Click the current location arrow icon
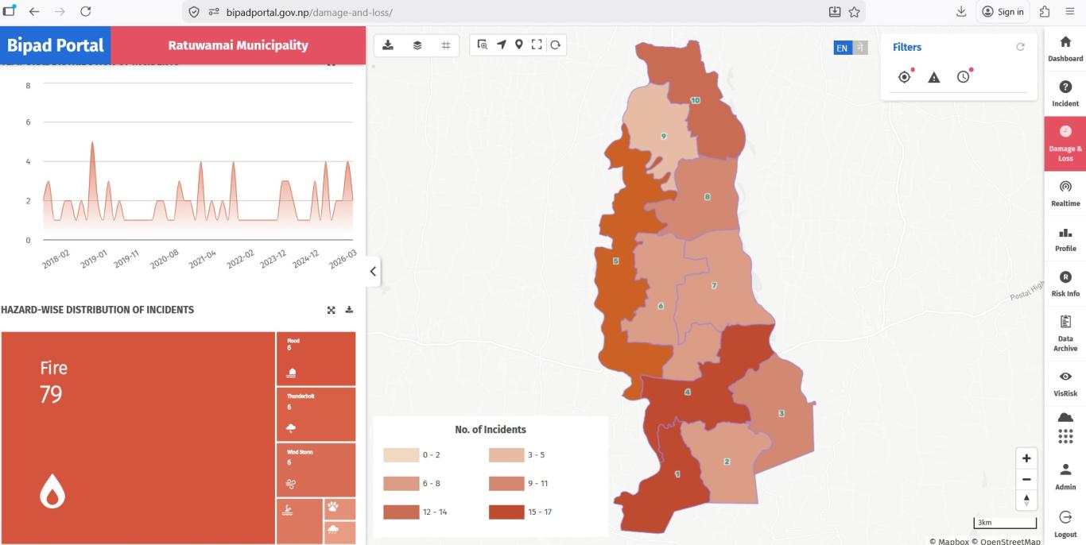Image resolution: width=1086 pixels, height=545 pixels. tap(502, 44)
